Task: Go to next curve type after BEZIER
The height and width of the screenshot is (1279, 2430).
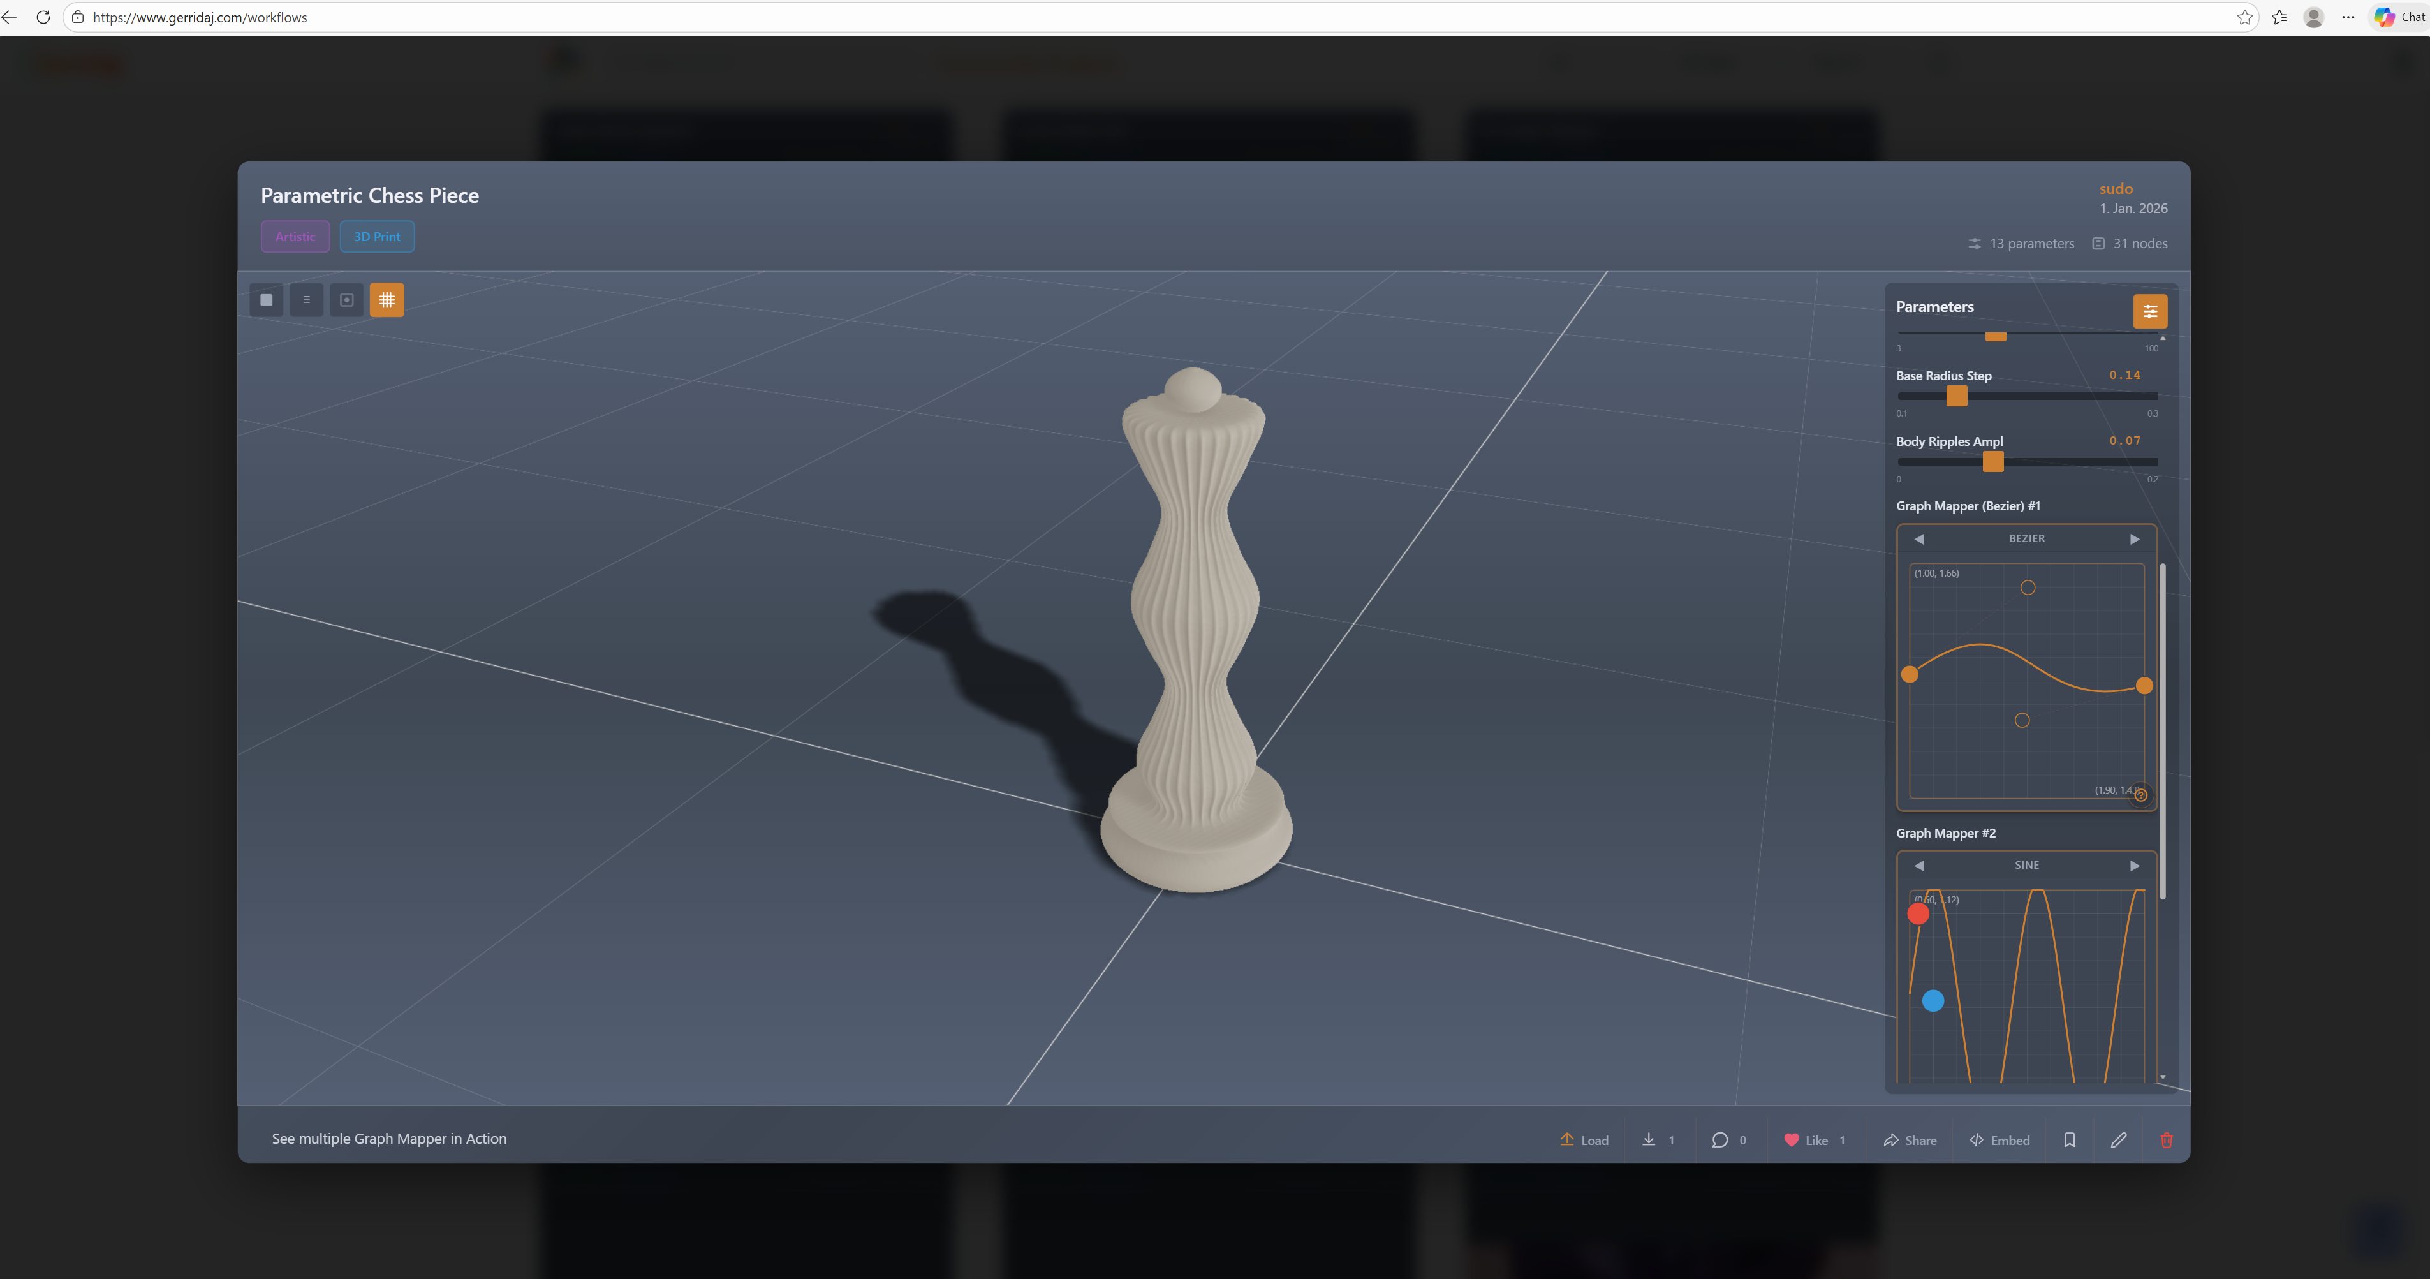Action: (x=2135, y=538)
